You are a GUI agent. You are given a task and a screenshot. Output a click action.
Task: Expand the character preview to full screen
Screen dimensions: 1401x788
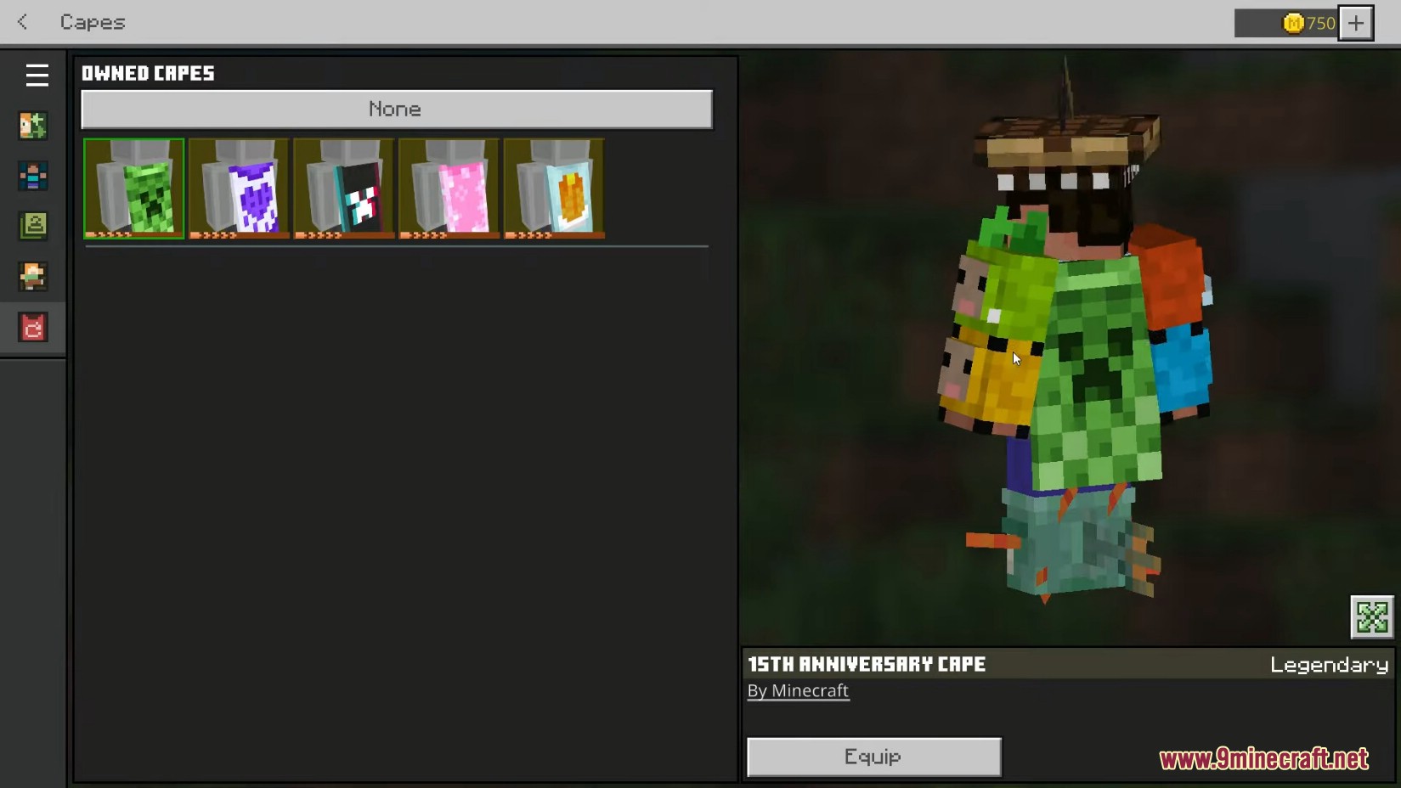pyautogui.click(x=1372, y=617)
